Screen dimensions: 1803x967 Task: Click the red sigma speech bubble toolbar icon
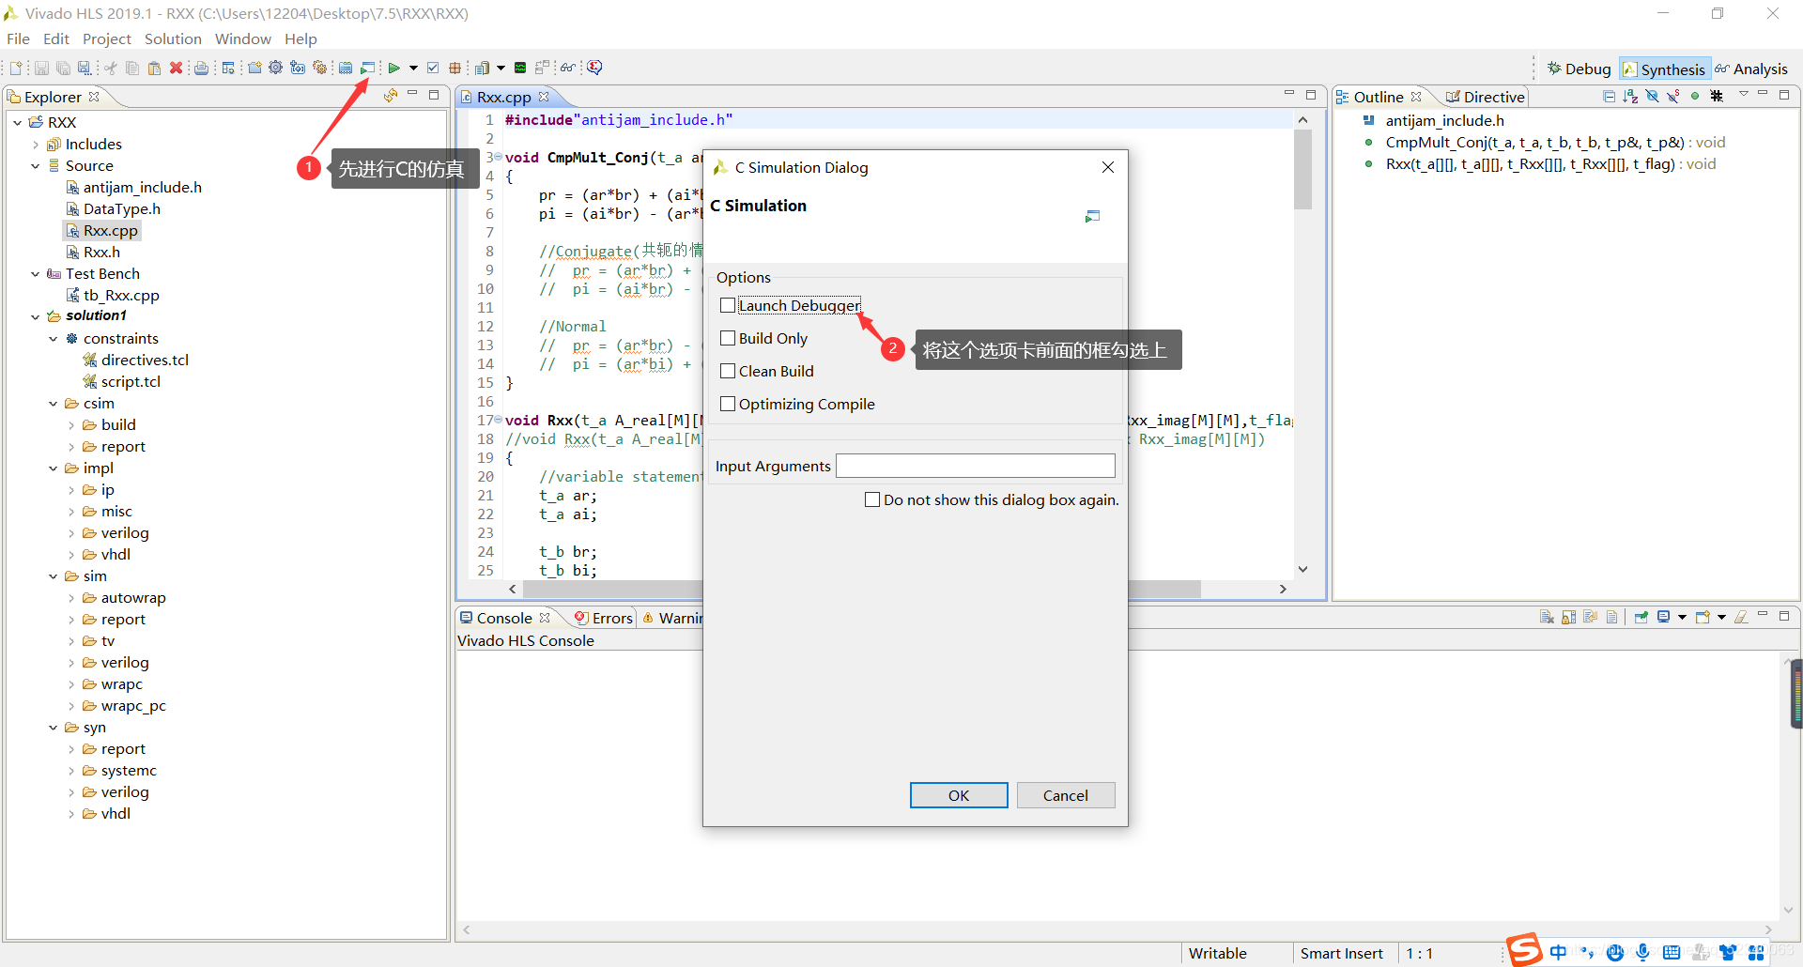(x=594, y=68)
